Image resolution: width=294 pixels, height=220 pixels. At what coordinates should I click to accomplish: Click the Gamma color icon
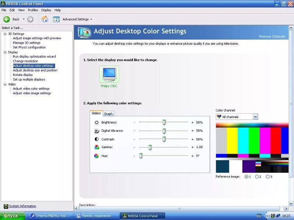click(97, 147)
